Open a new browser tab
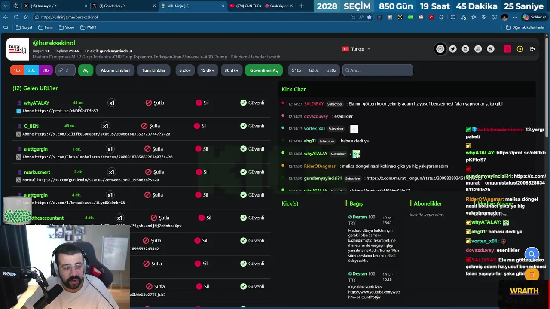Viewport: 550px width, 309px height. click(x=302, y=6)
